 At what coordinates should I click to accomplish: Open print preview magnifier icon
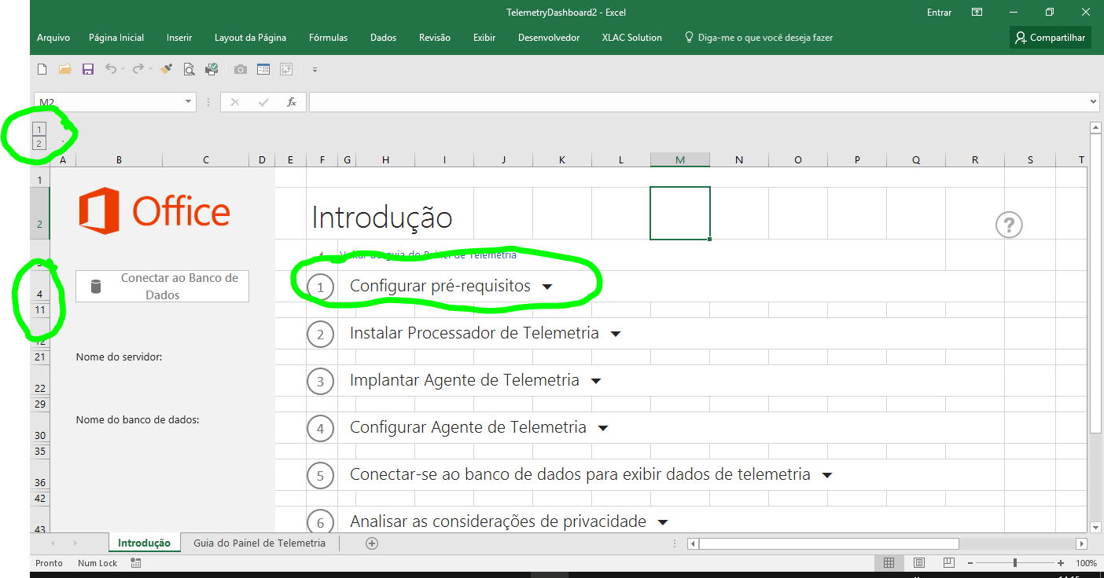tap(189, 69)
